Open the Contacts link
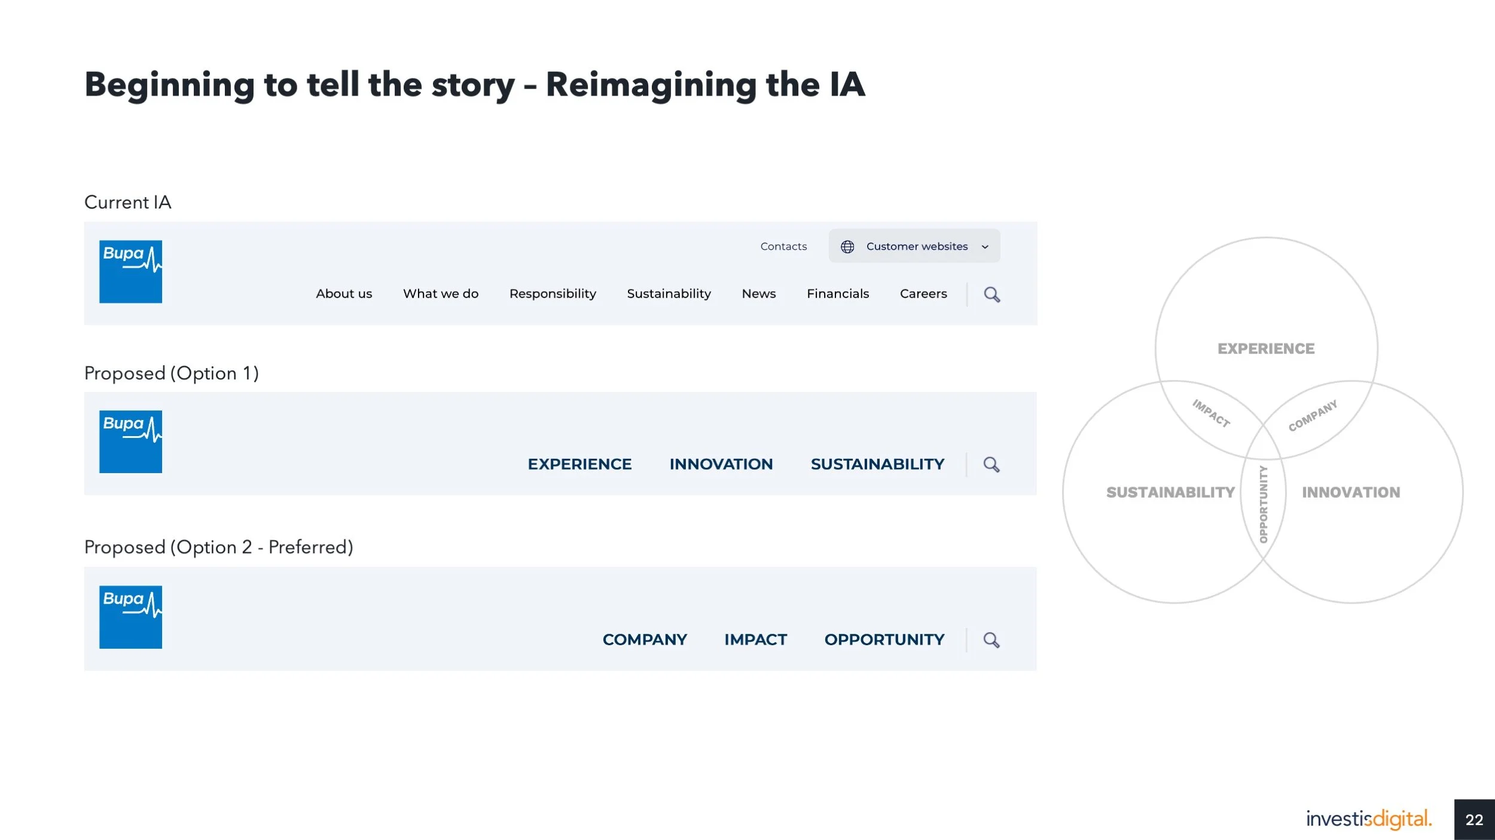The width and height of the screenshot is (1495, 840). click(x=783, y=247)
